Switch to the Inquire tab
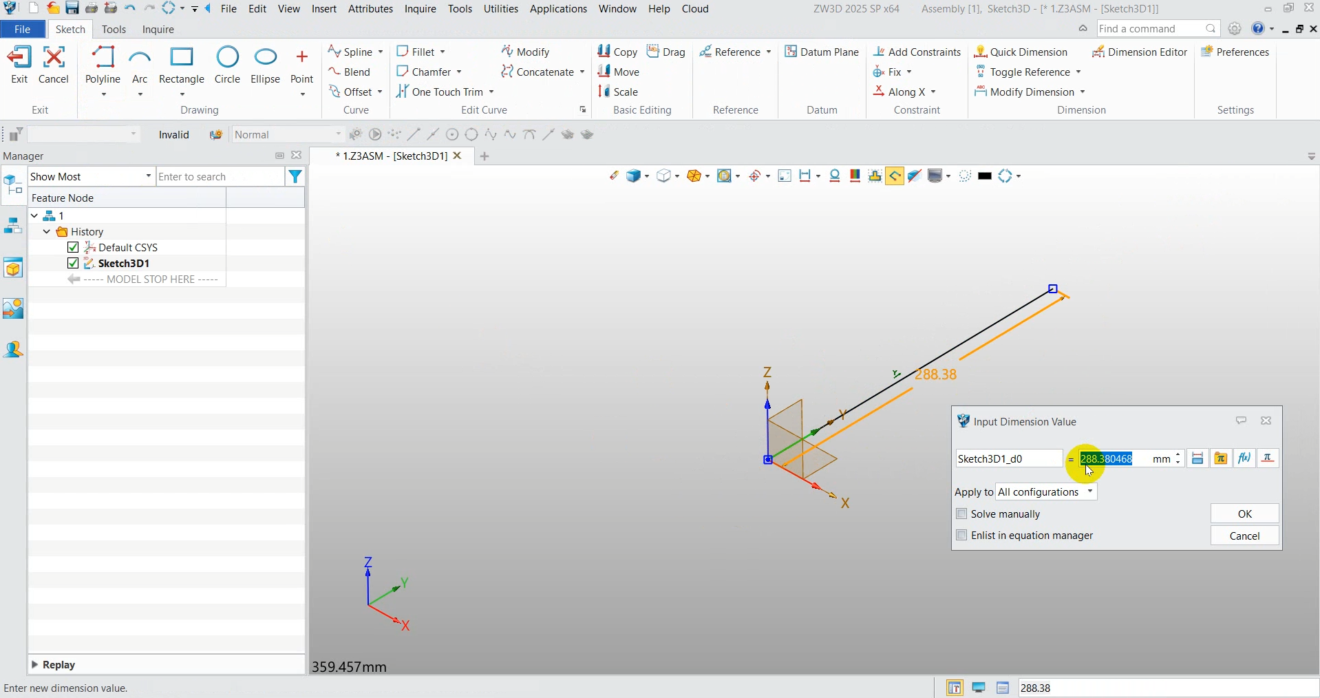 click(x=158, y=29)
